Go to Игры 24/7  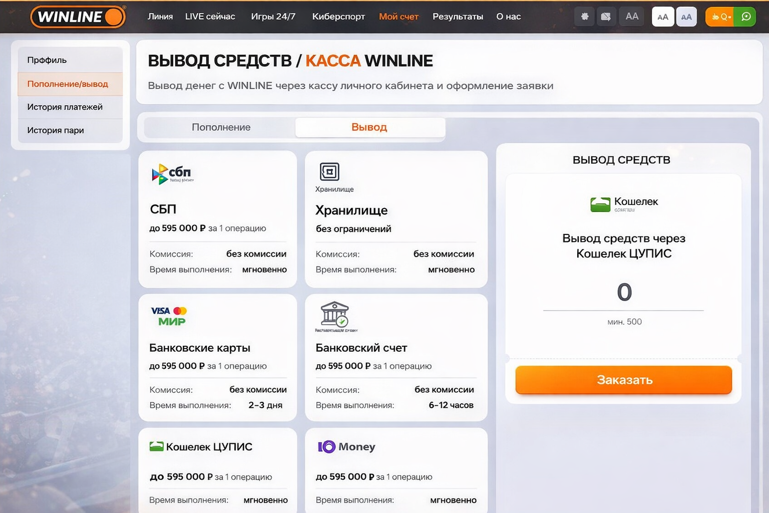(x=273, y=17)
